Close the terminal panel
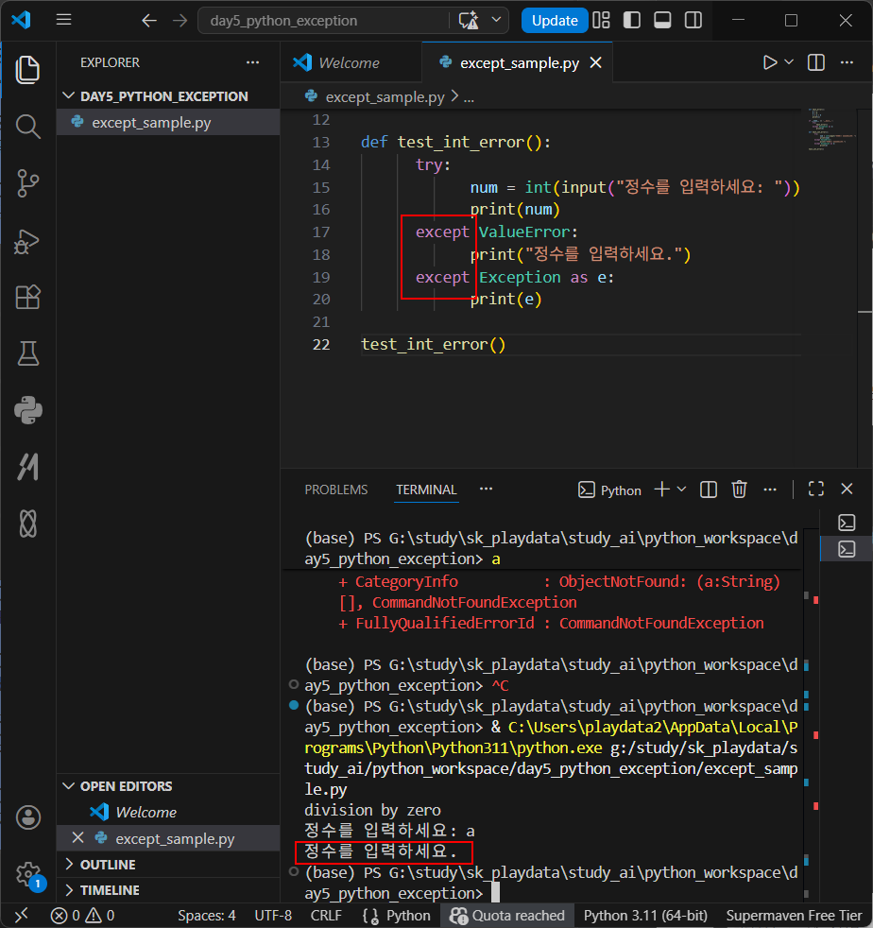Image resolution: width=873 pixels, height=928 pixels. 847,489
